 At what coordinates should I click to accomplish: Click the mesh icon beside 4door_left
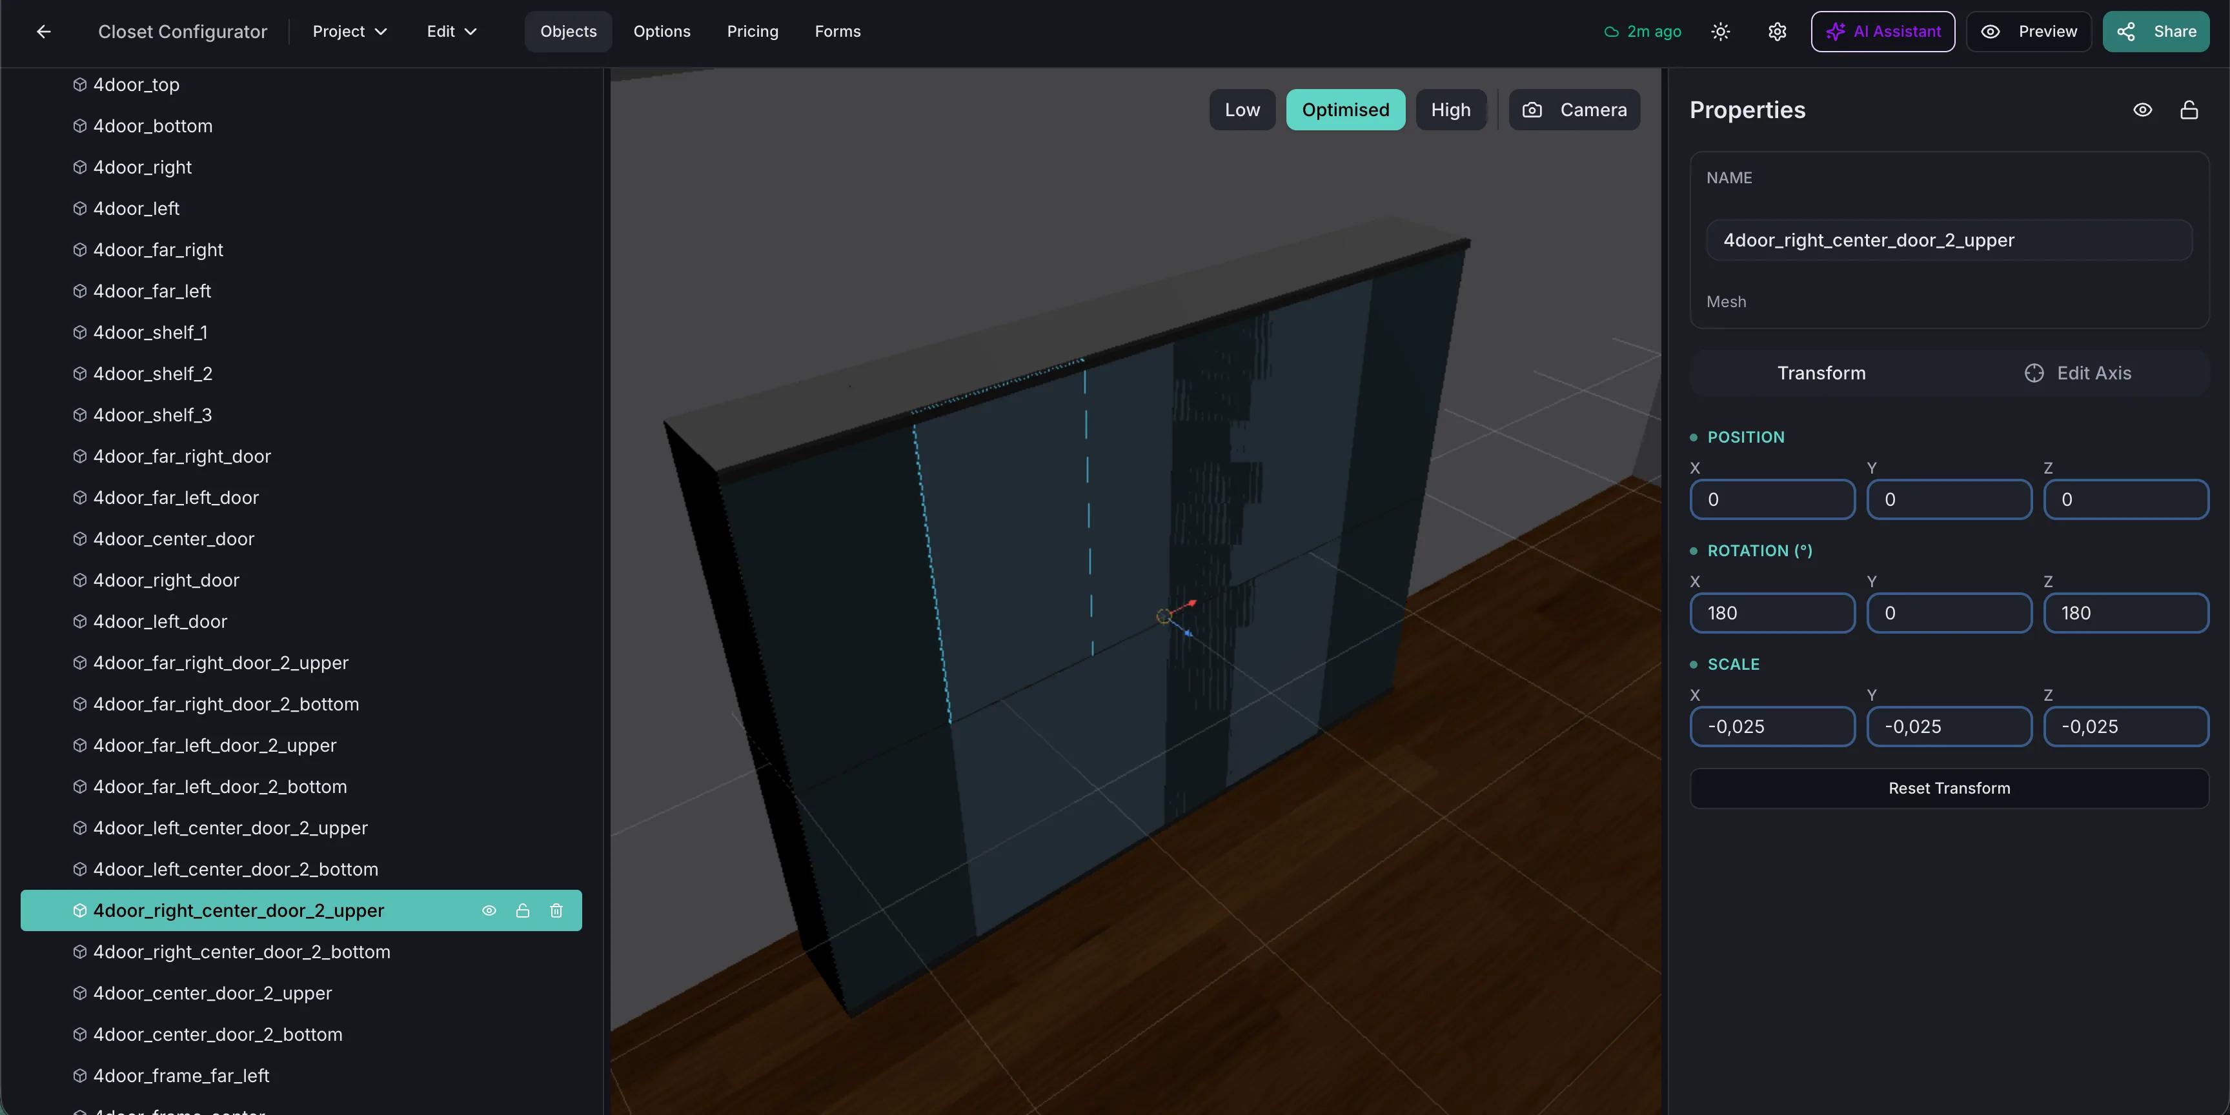point(79,208)
